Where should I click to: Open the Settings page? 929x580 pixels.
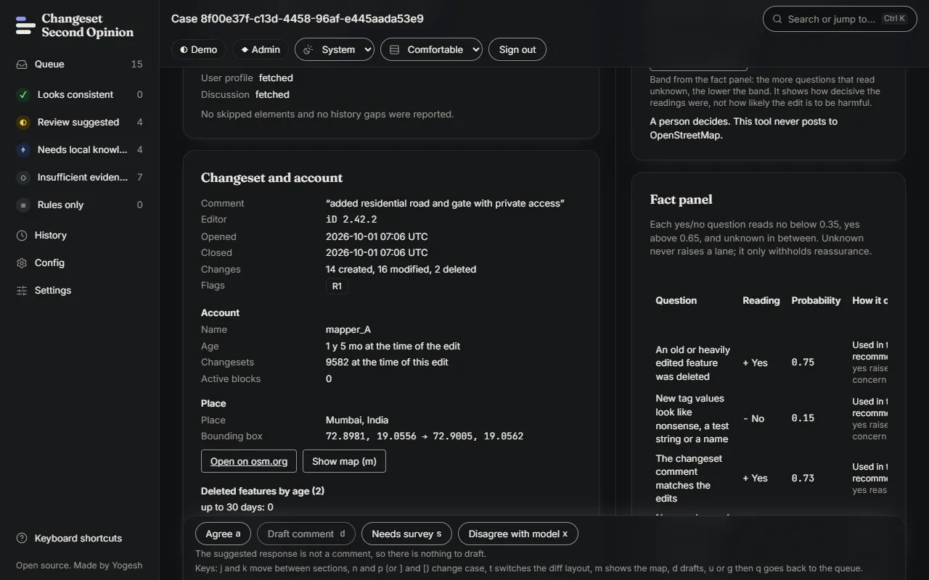point(80,291)
